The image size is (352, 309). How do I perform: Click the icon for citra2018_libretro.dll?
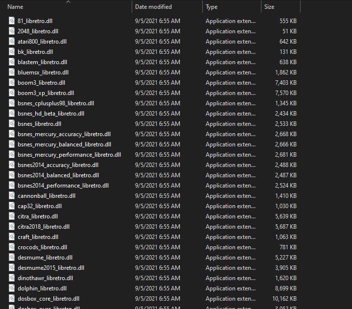[12, 227]
